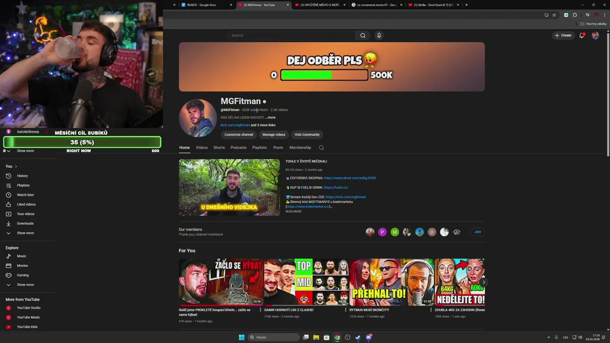Open the skool.com editorská skupina link
610x343 pixels.
coord(350,178)
